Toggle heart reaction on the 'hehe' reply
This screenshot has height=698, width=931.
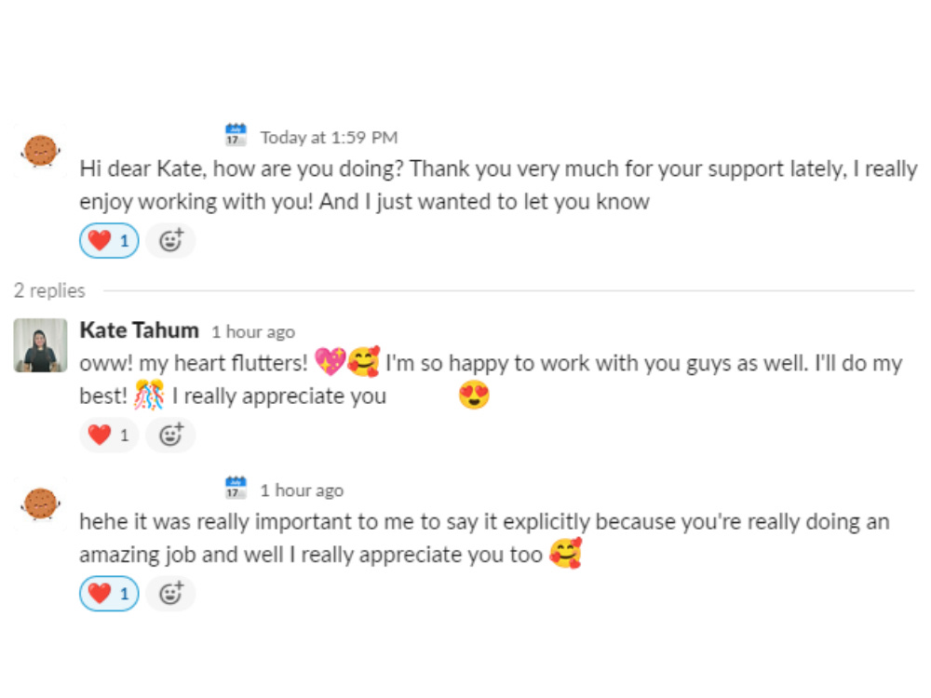tap(109, 594)
